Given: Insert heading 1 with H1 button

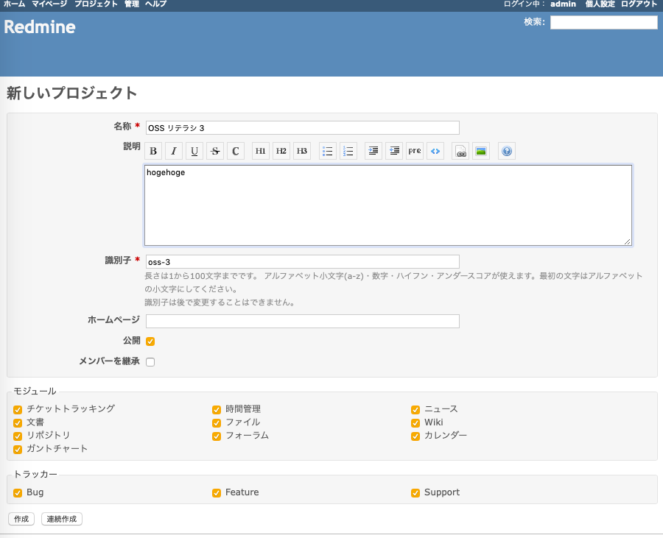Looking at the screenshot, I should pyautogui.click(x=261, y=152).
